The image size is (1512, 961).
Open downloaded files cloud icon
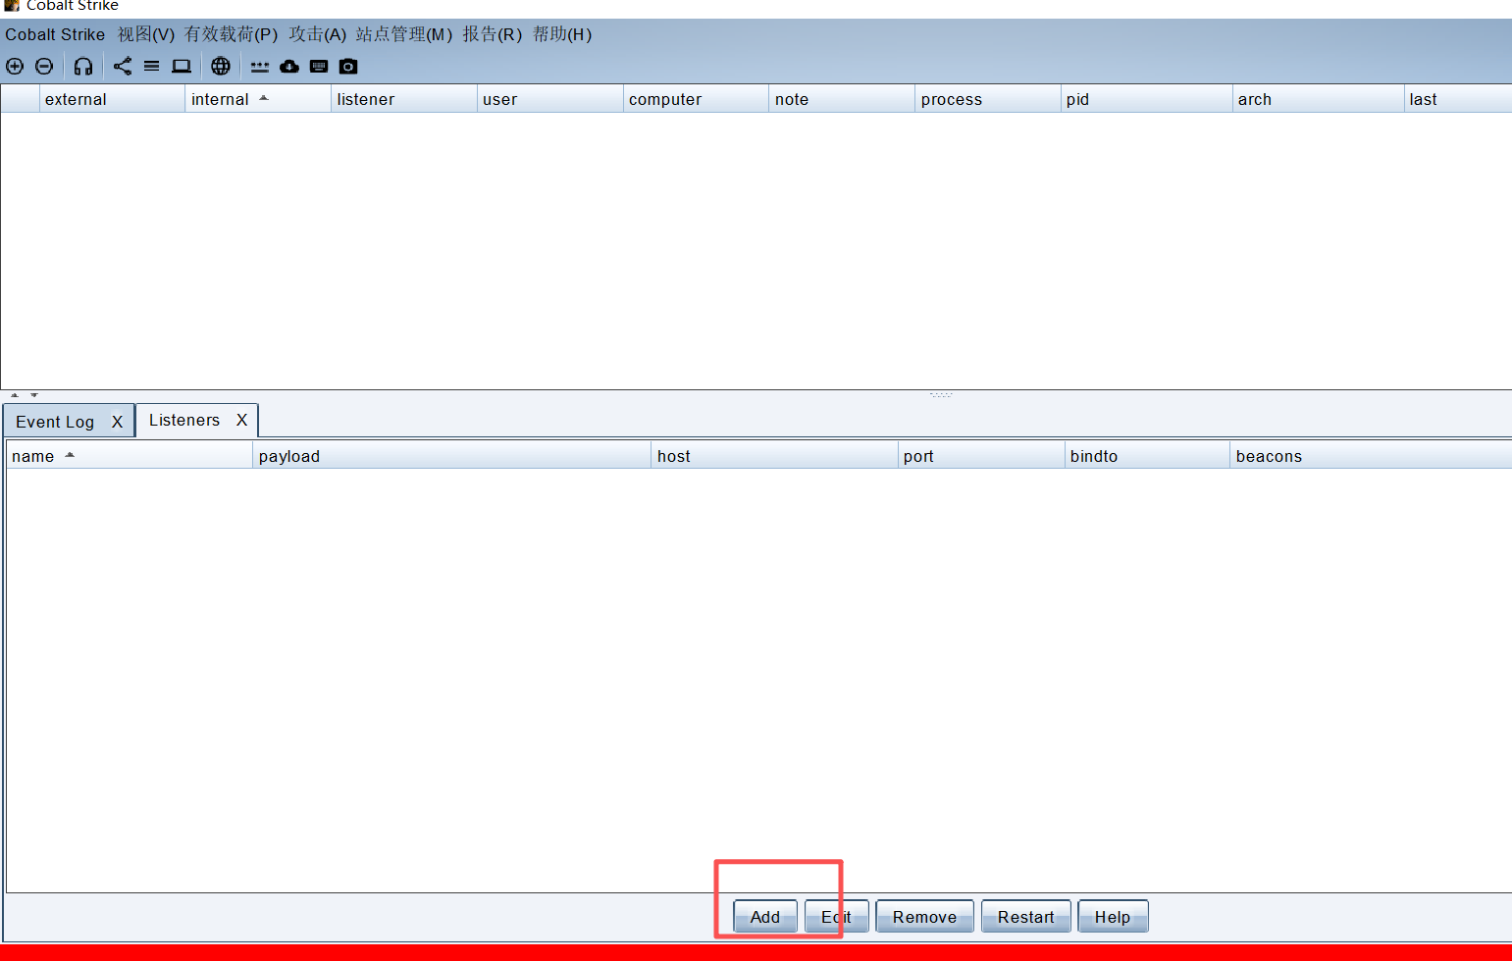[289, 67]
